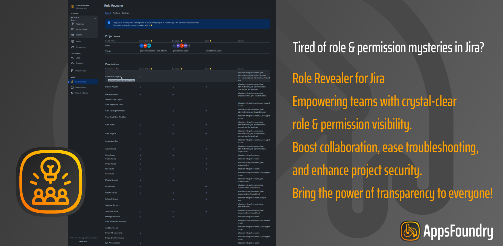Click Administrators checkmark for Administer Projects

(x=141, y=77)
